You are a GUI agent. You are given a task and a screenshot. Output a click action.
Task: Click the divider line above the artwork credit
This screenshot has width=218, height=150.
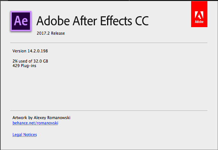point(109,110)
